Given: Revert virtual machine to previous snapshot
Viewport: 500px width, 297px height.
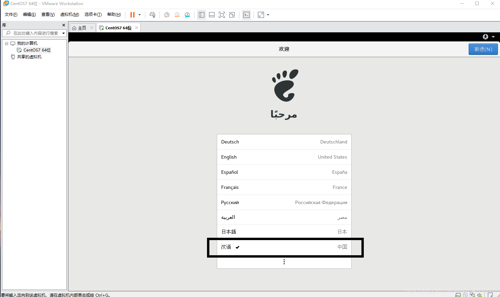Looking at the screenshot, I should (x=177, y=15).
